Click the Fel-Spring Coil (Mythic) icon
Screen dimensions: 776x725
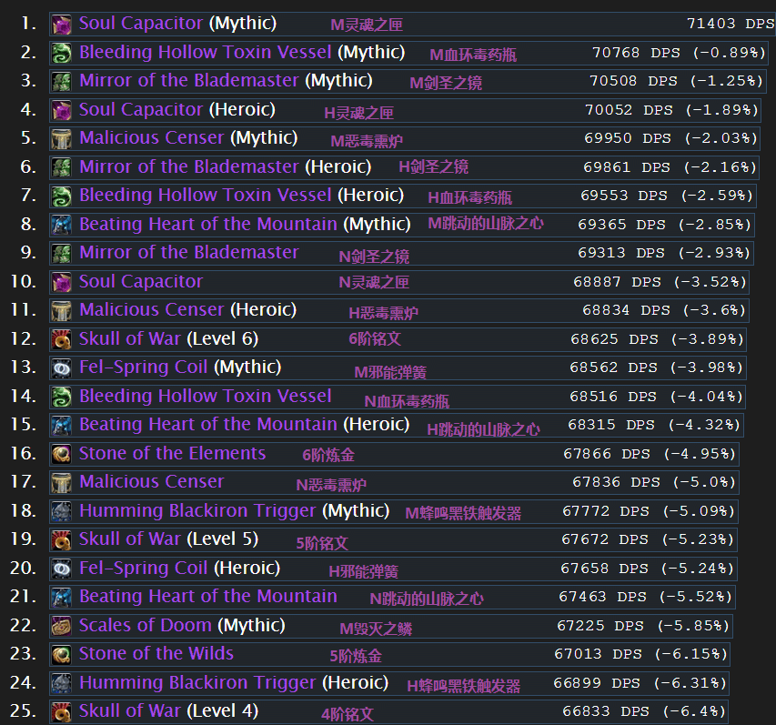point(62,368)
